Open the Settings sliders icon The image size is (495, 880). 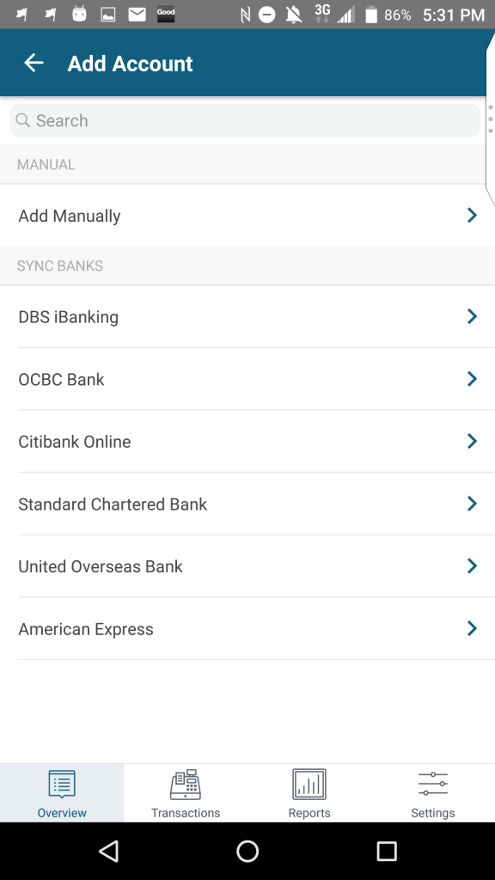pyautogui.click(x=433, y=784)
